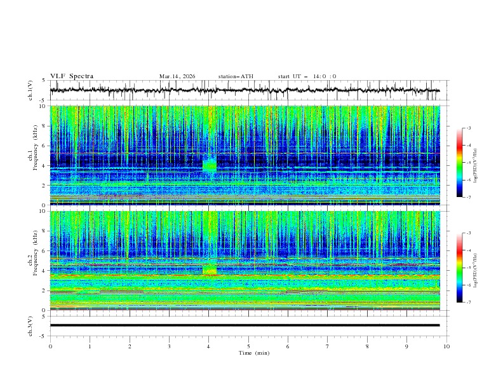Click the ch.1 color scale "log(PSD)(V²/Hz)" label
The height and width of the screenshot is (389, 503).
[x=476, y=166]
